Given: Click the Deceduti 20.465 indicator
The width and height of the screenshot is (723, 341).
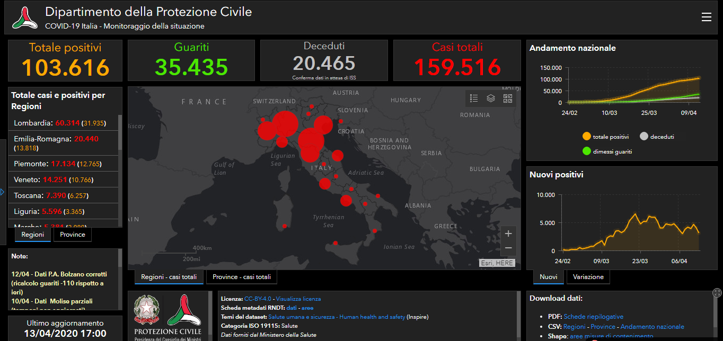Looking at the screenshot, I should [324, 60].
